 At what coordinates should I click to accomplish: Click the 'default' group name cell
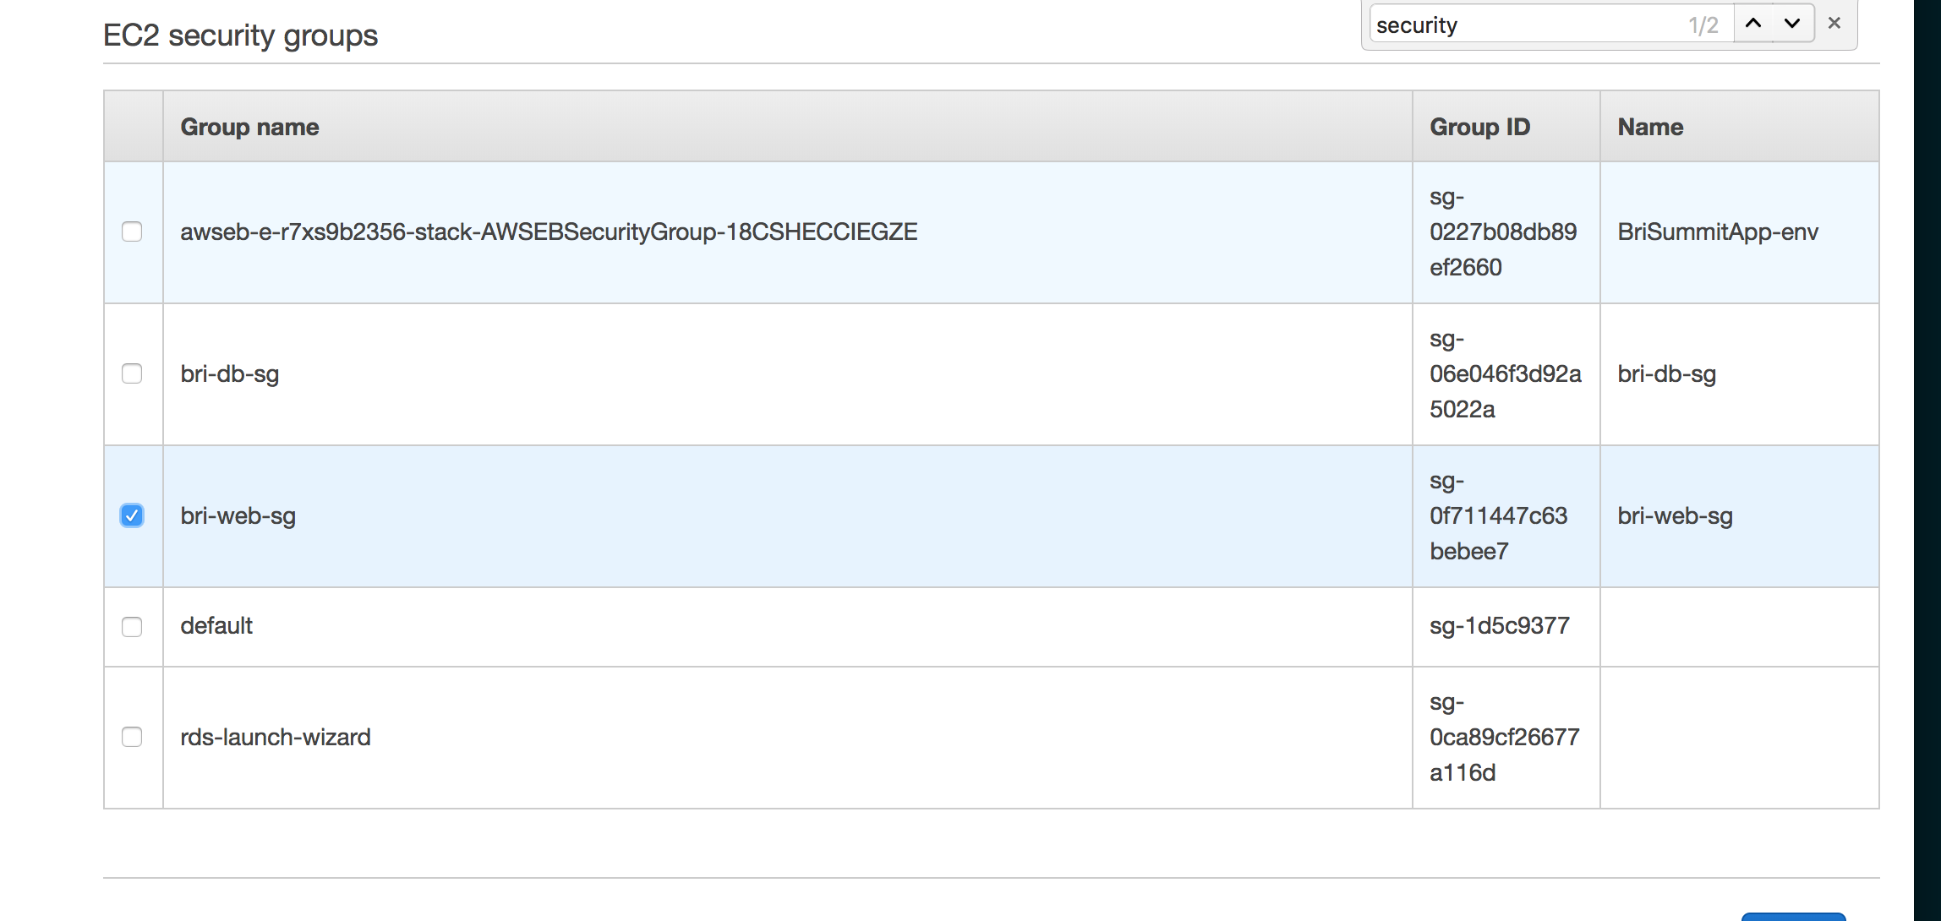coord(216,626)
